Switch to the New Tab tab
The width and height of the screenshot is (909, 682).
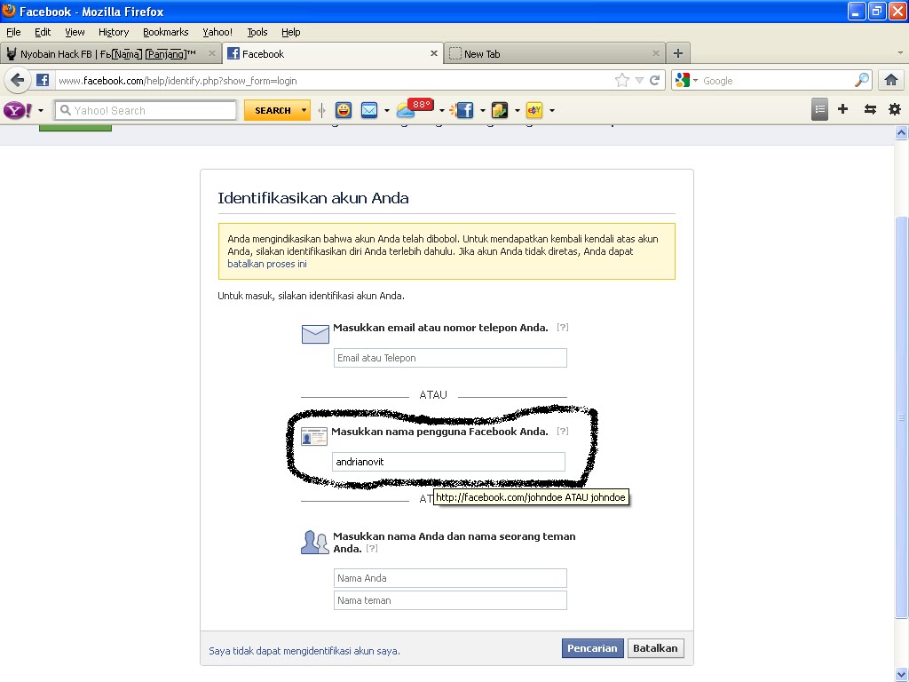point(555,54)
